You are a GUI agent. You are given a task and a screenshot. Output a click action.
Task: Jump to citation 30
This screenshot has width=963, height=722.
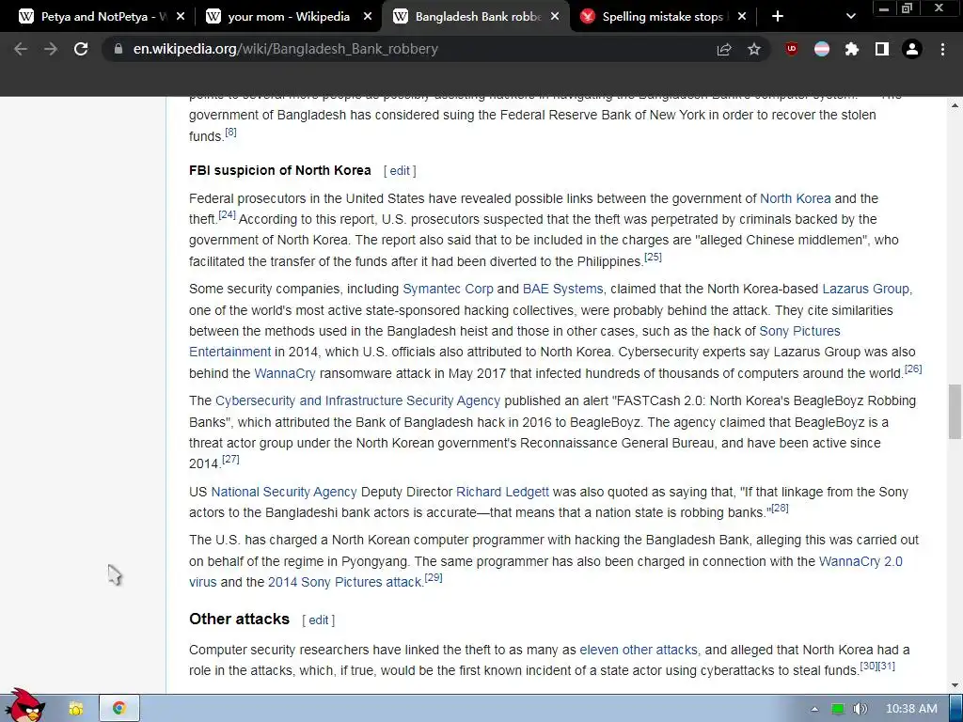869,666
